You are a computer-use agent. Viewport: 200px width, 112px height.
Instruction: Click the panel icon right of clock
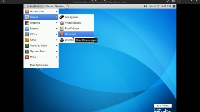point(174,6)
